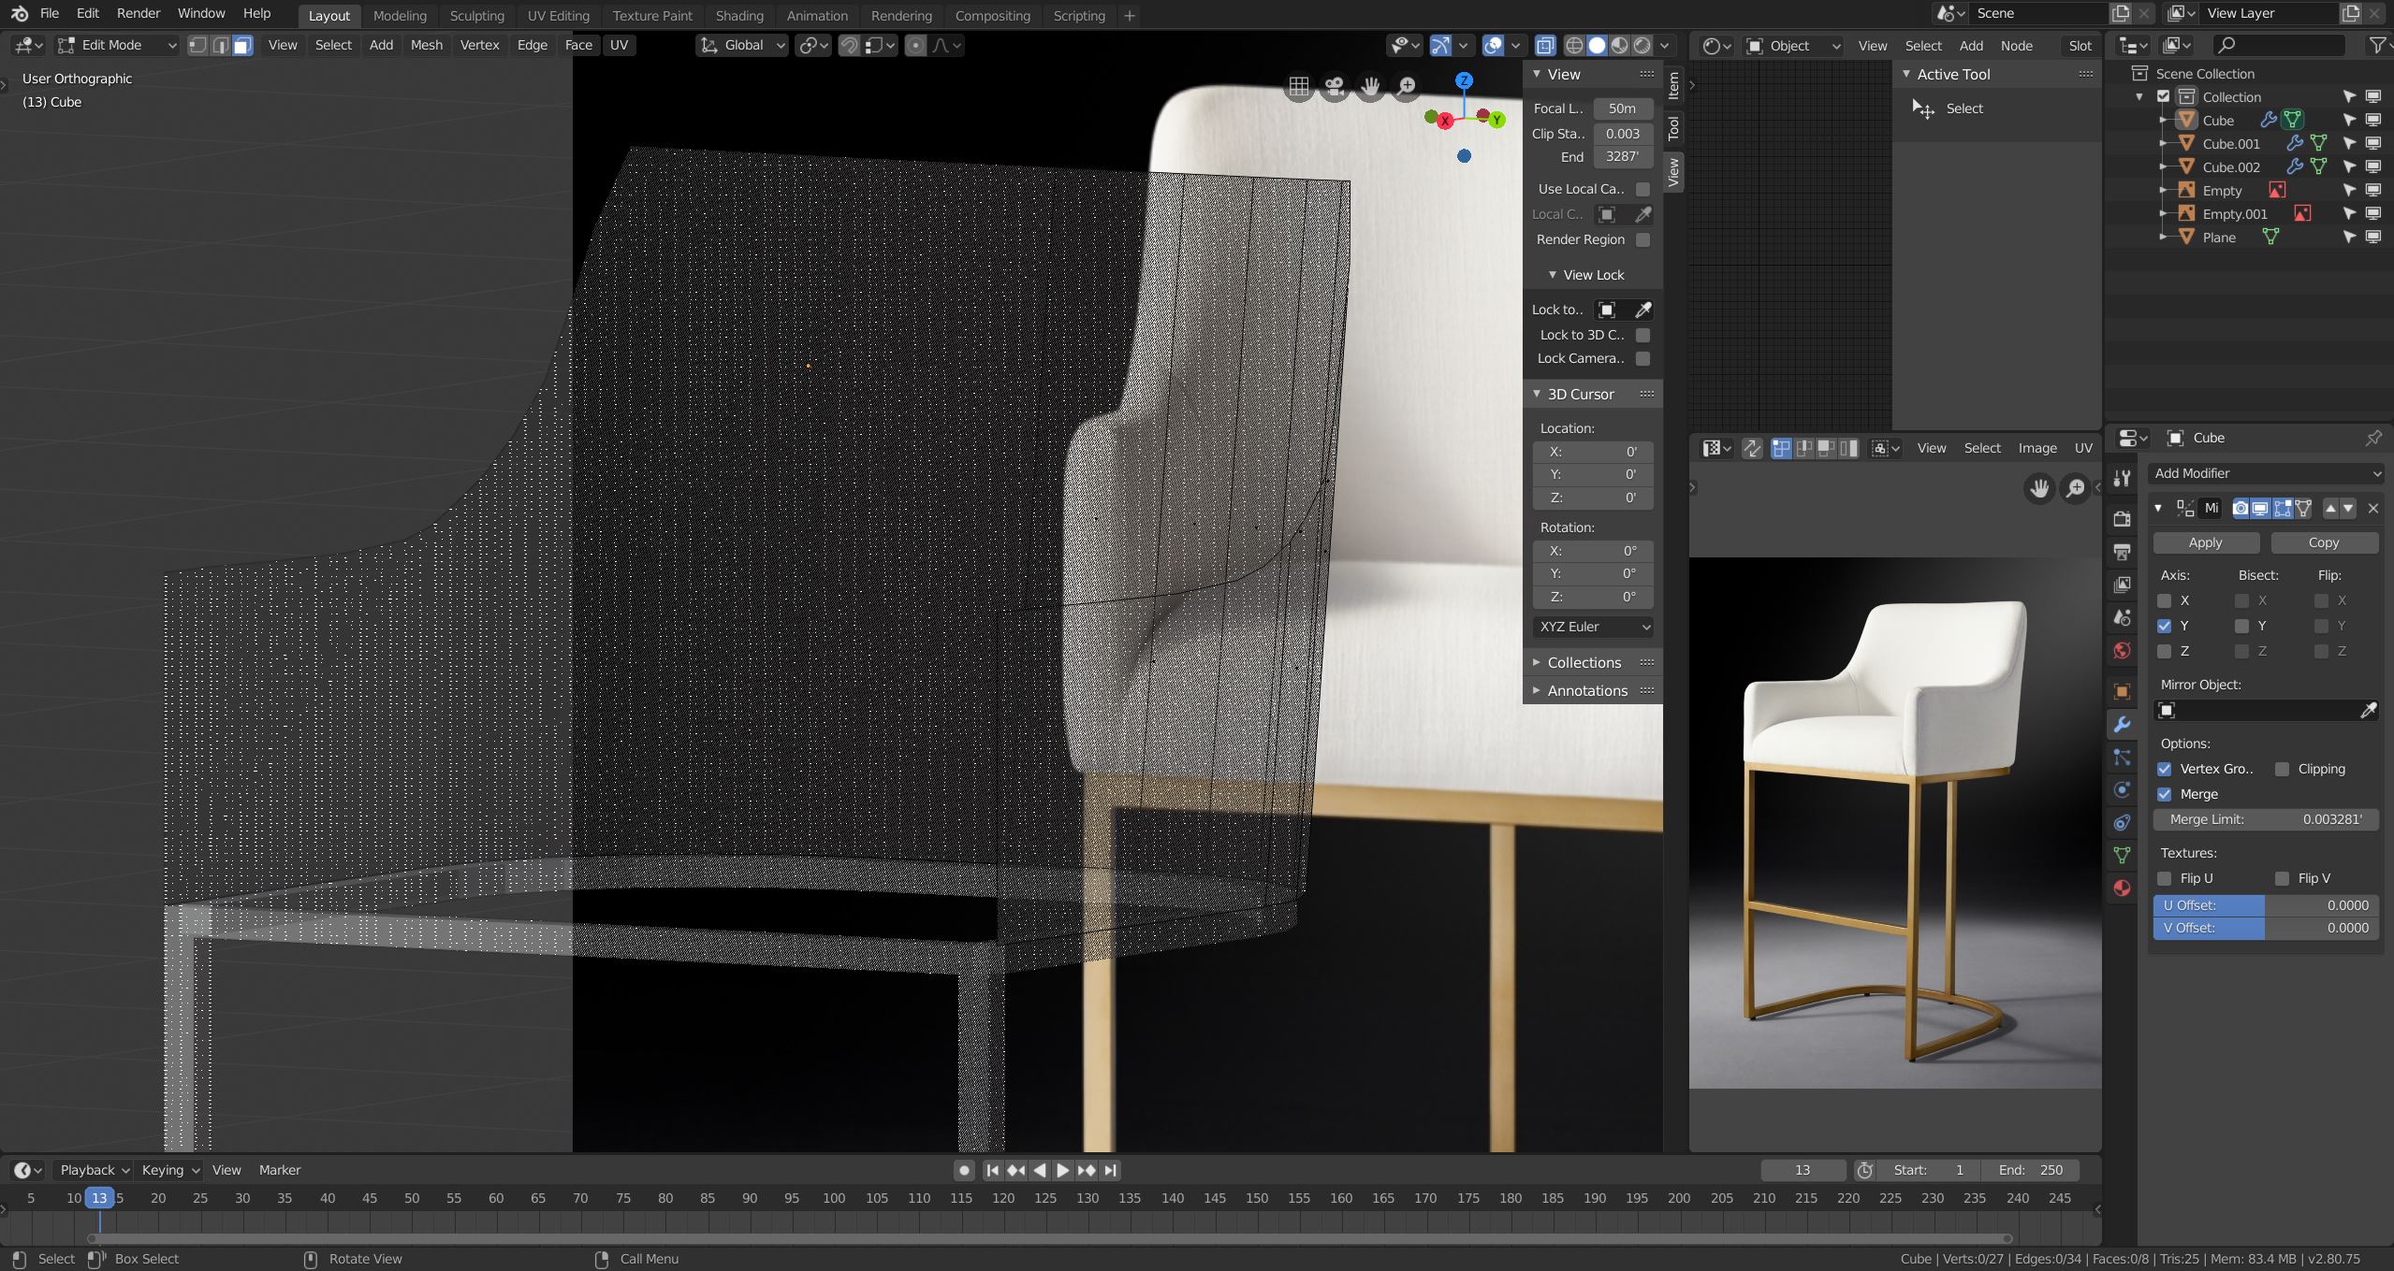This screenshot has width=2394, height=1271.
Task: Open the Mesh menu
Action: click(426, 45)
